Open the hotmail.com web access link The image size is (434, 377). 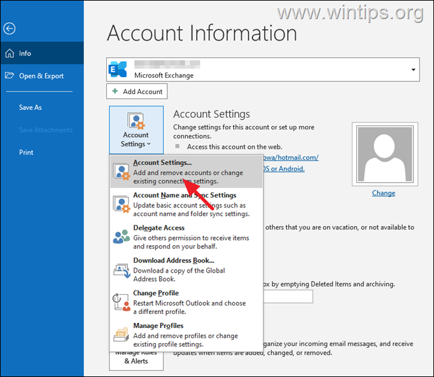coord(299,157)
